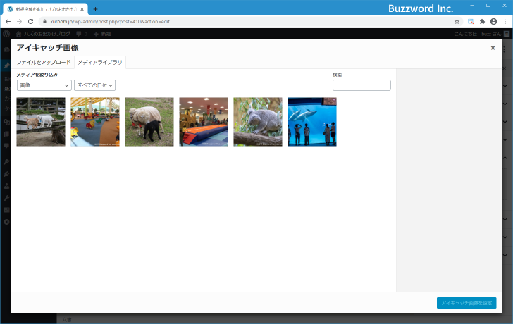Switch to the ファイルをアップロード tab
Viewport: 513px width, 324px height.
click(x=44, y=63)
